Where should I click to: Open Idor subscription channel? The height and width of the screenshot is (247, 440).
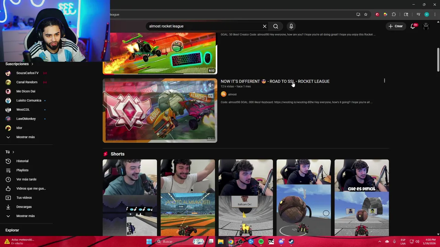point(19,128)
